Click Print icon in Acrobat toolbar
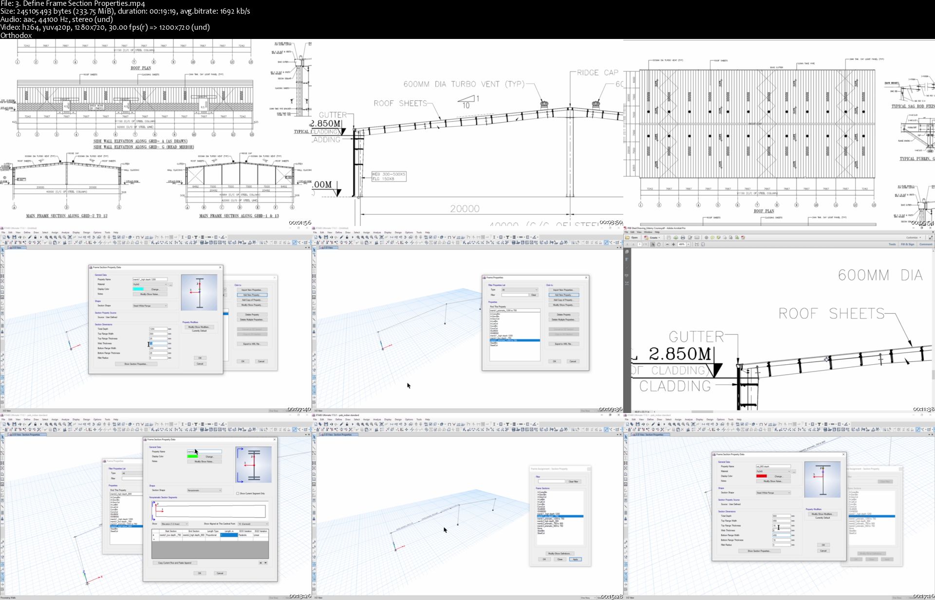Image resolution: width=935 pixels, height=600 pixels. [x=683, y=238]
